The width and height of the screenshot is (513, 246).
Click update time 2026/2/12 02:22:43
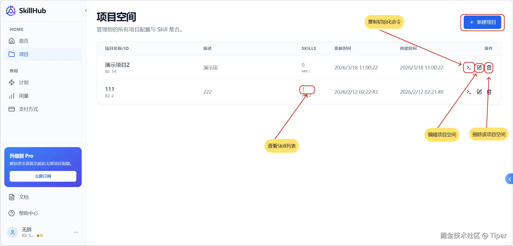[x=356, y=92]
